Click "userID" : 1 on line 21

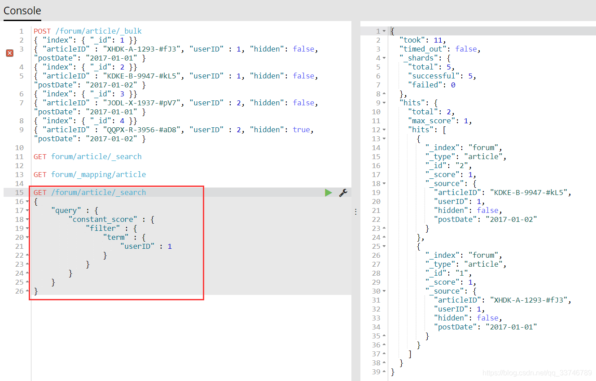pos(146,246)
